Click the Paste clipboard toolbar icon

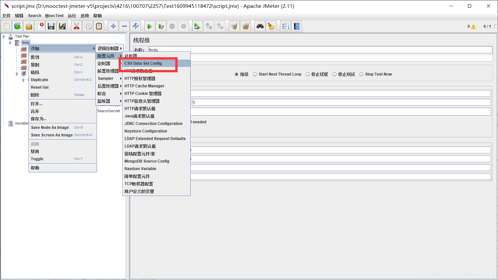(99, 26)
